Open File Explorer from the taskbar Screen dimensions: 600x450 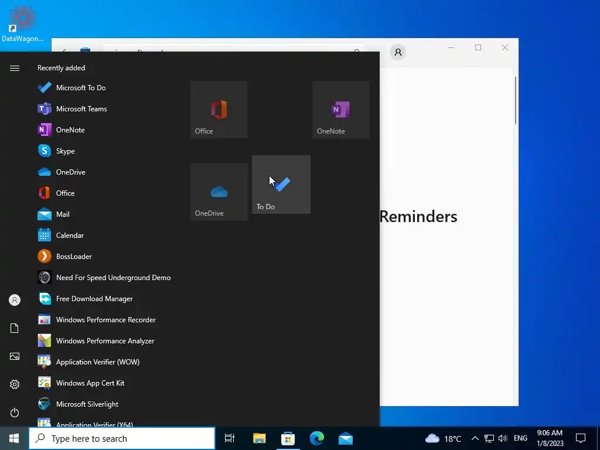(259, 438)
